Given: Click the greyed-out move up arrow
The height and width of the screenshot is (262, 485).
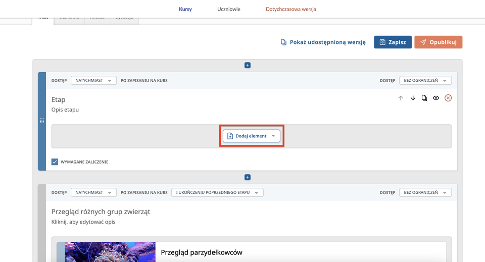Looking at the screenshot, I should pos(401,98).
